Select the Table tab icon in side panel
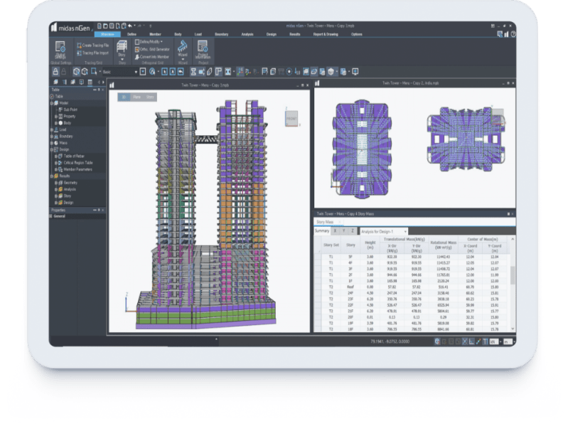 [x=90, y=82]
